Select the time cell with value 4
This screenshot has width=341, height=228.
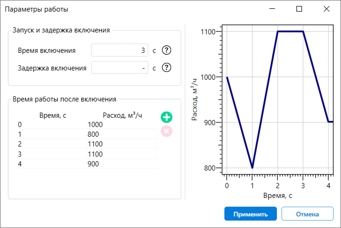pos(52,164)
